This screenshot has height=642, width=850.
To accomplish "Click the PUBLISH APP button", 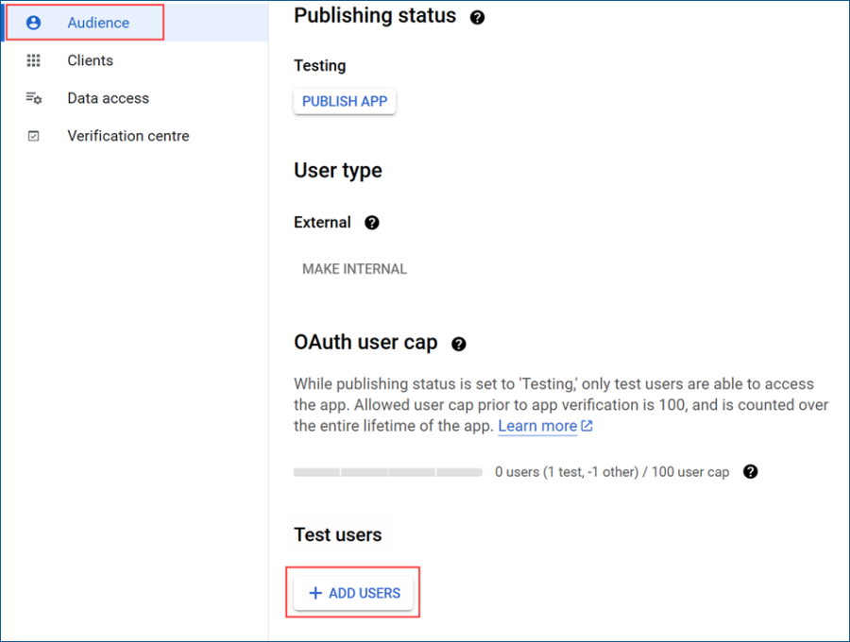I will [x=345, y=101].
